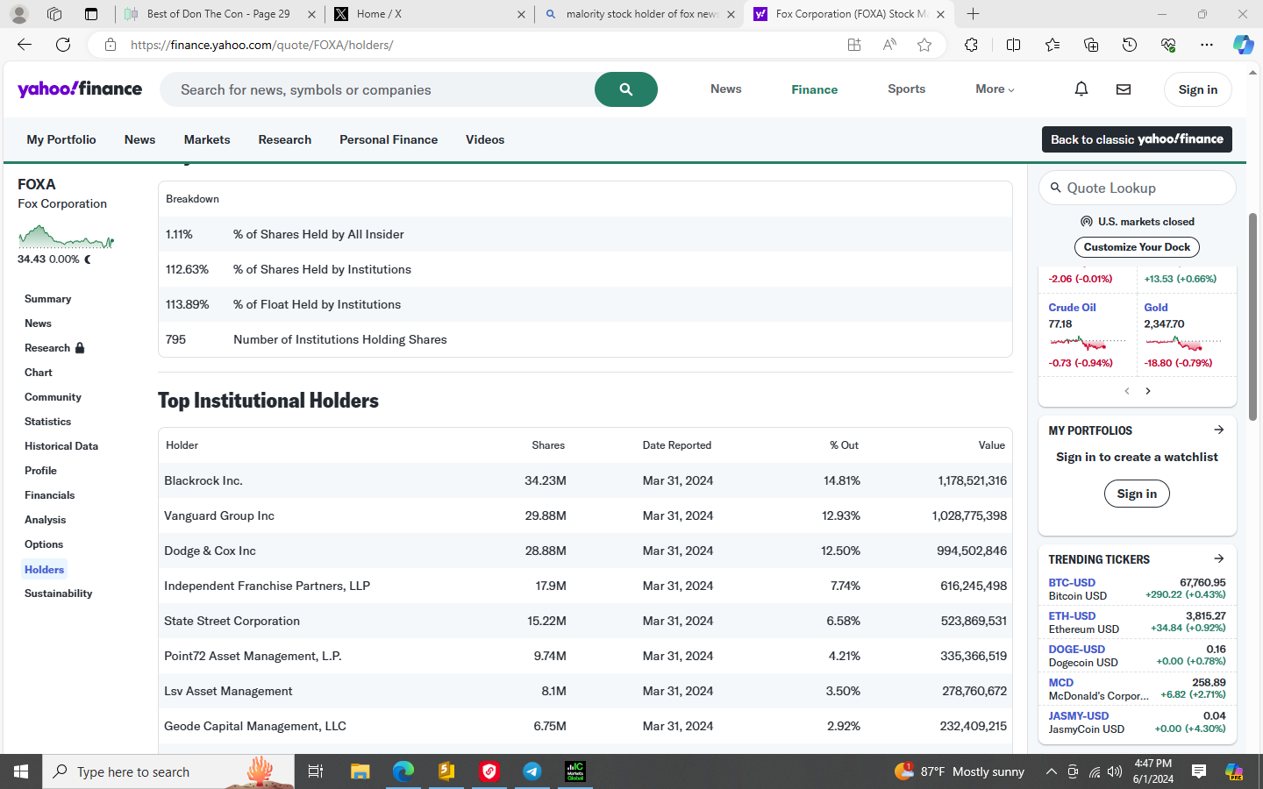
Task: Open Statistics in the FOXA sidebar
Action: click(47, 422)
